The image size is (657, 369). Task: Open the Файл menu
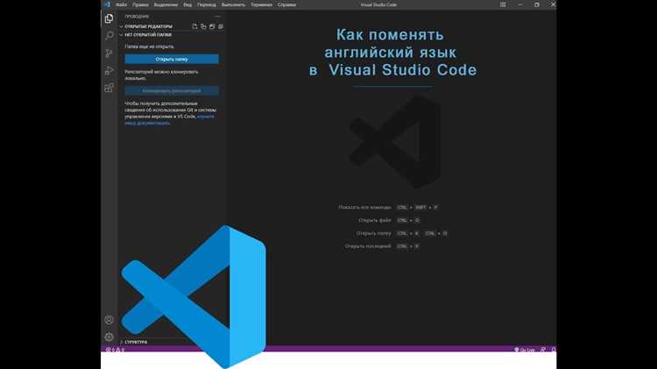[121, 4]
